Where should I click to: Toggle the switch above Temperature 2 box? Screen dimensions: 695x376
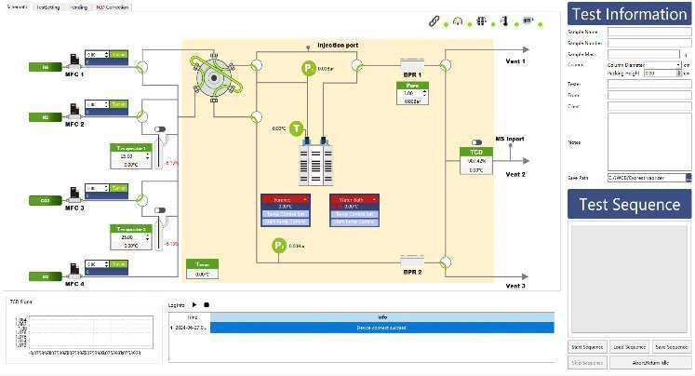coord(159,210)
